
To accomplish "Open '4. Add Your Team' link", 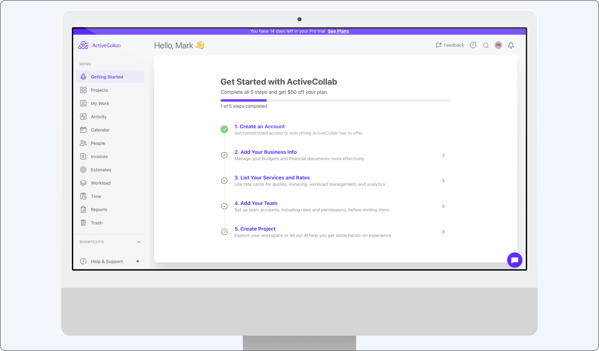I will click(x=256, y=203).
